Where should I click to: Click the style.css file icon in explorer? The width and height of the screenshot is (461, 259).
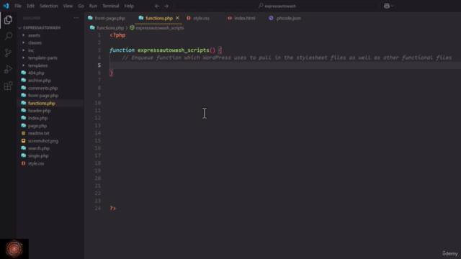pyautogui.click(x=24, y=163)
